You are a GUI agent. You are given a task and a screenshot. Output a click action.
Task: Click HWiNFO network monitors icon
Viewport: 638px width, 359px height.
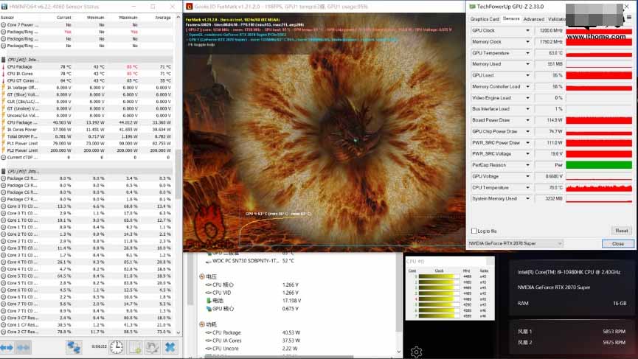pos(74,347)
